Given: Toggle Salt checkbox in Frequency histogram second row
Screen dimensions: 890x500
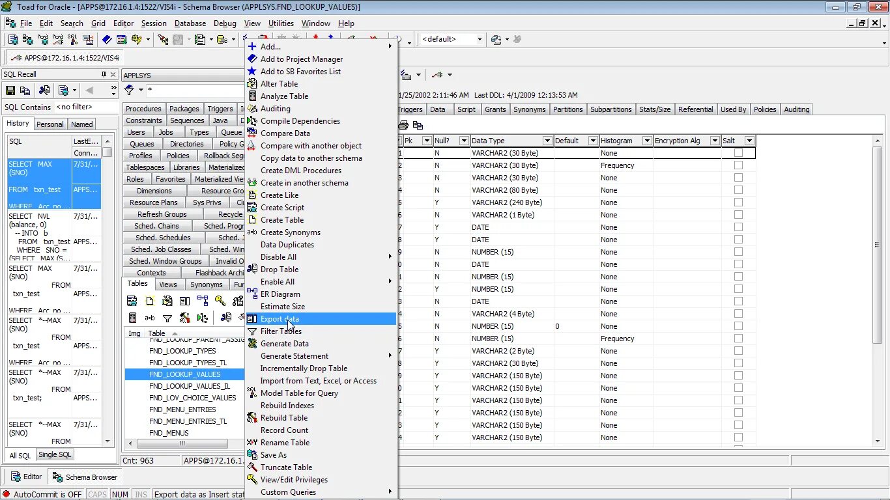Looking at the screenshot, I should click(x=738, y=165).
